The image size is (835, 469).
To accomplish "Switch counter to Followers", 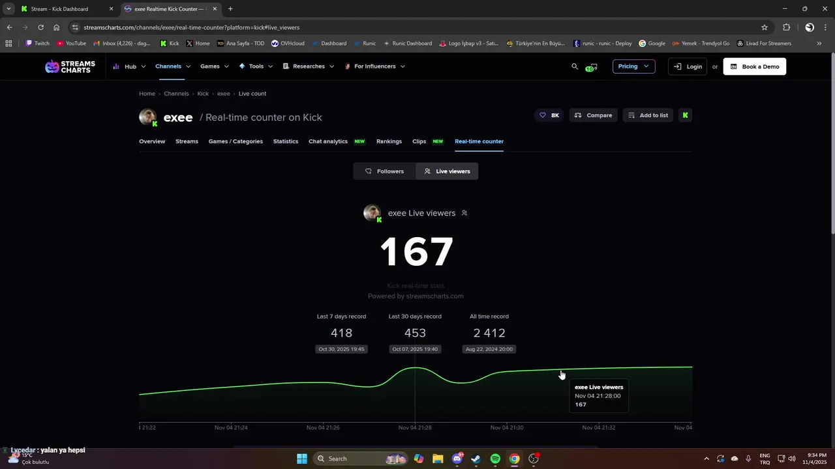I will 384,171.
